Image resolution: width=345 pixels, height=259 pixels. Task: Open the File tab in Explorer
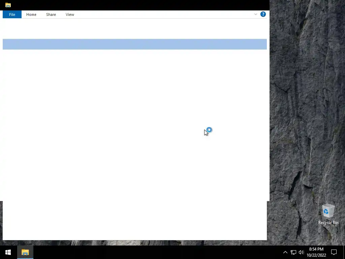tap(12, 15)
